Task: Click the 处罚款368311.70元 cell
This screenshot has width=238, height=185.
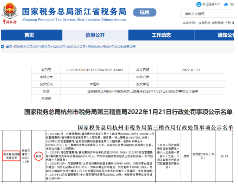Action: 203,156
